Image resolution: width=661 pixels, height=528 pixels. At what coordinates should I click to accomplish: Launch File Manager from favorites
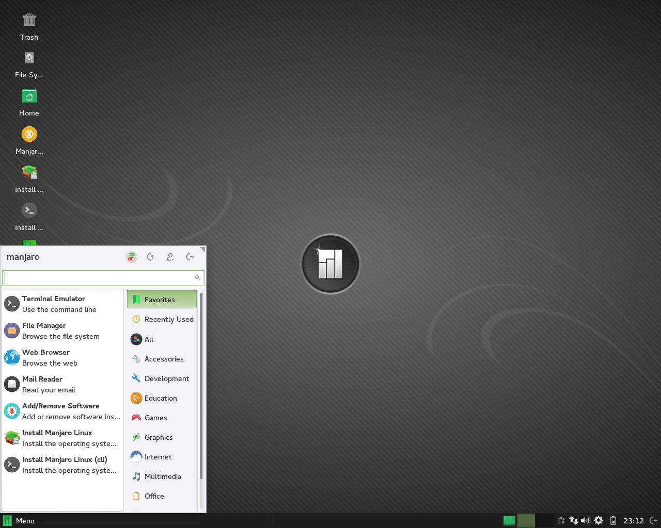(62, 331)
